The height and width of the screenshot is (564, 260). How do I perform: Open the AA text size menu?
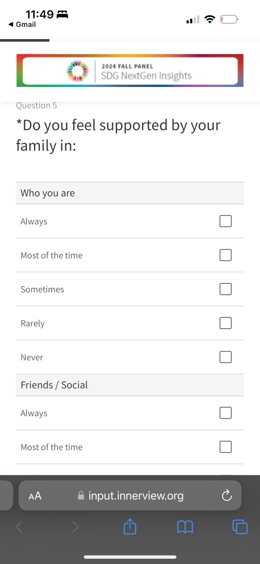[35, 496]
